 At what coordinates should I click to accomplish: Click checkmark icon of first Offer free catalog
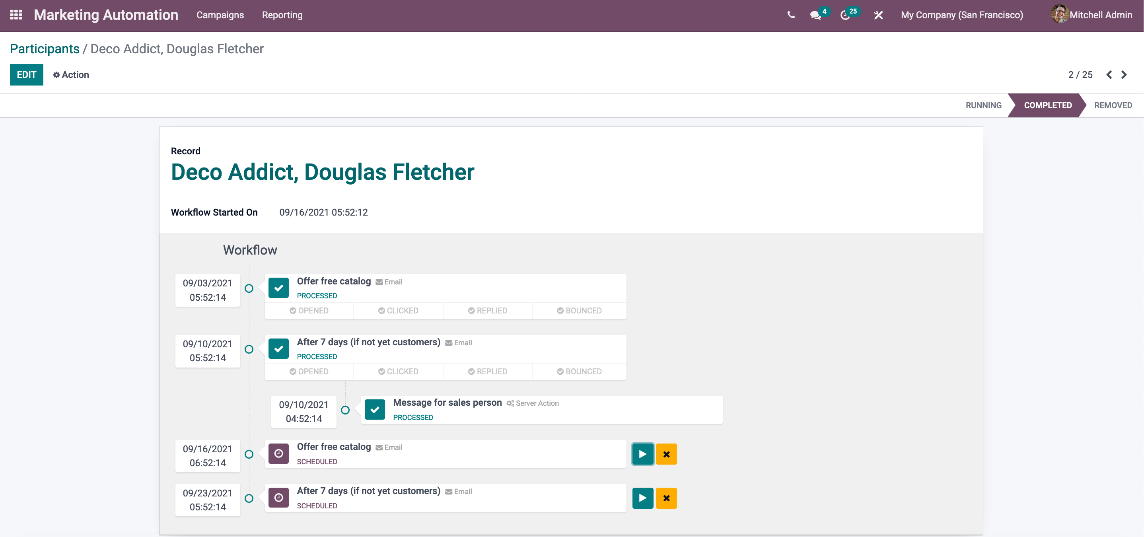(x=278, y=288)
